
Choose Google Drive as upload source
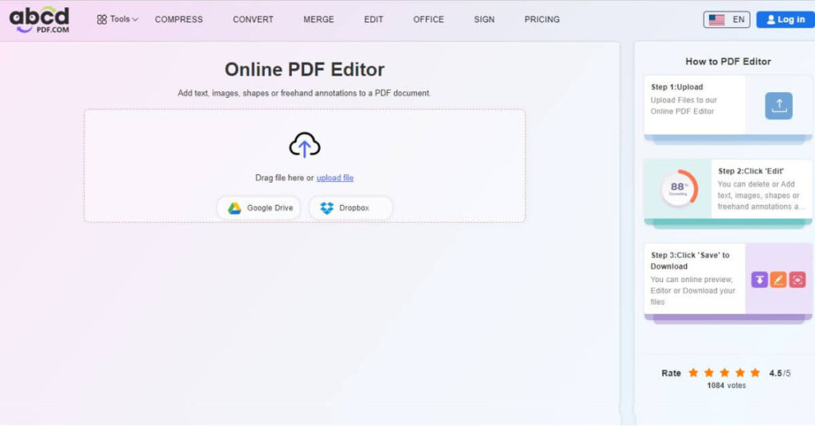(259, 208)
